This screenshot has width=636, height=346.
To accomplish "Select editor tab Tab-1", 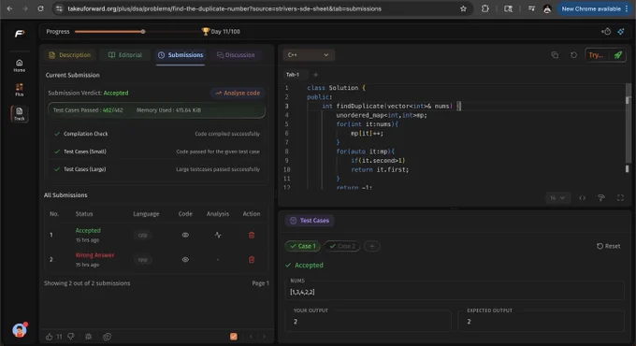I will tap(293, 75).
